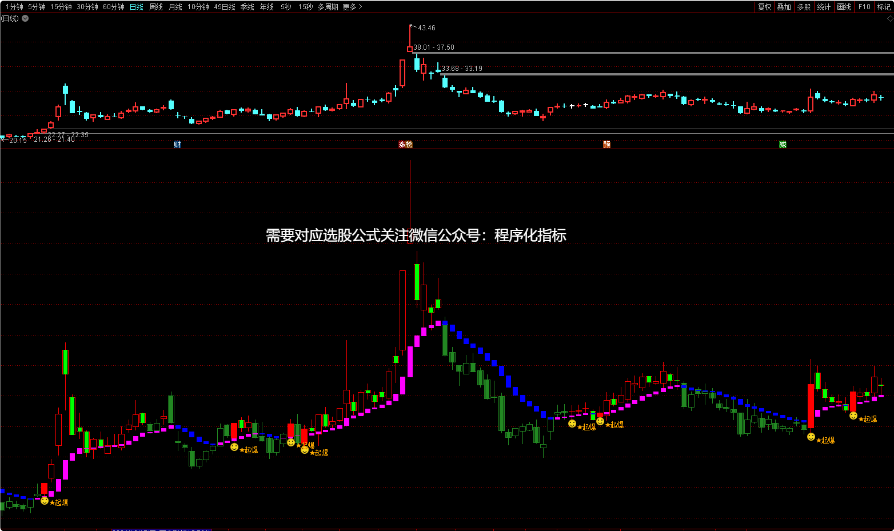
Task: Toggle 多股 multi-stock view
Action: 804,7
